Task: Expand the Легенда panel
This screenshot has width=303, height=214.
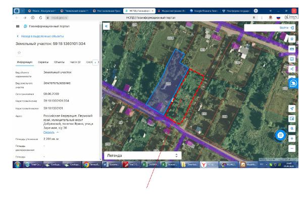Action: pos(142,155)
